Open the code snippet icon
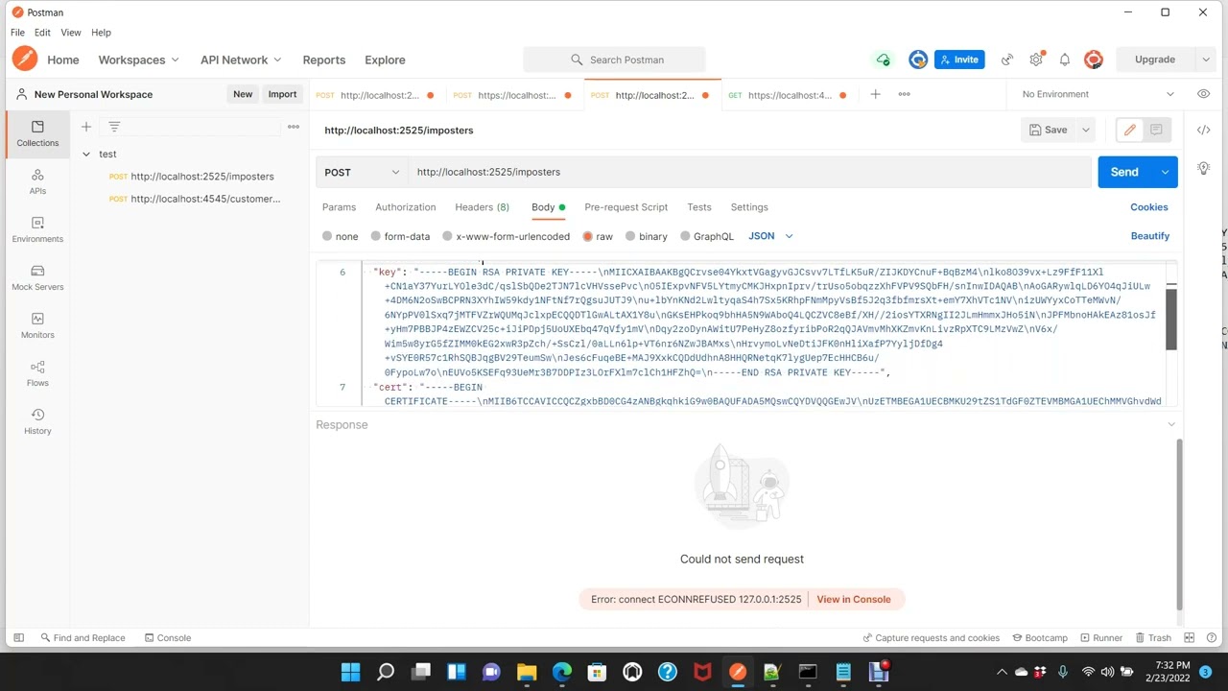Viewport: 1228px width, 691px height. pos(1203,130)
